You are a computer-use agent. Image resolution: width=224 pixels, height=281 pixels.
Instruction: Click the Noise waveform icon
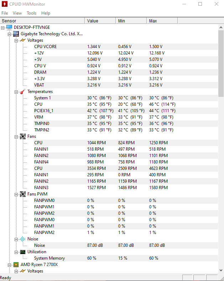pyautogui.click(x=23, y=239)
